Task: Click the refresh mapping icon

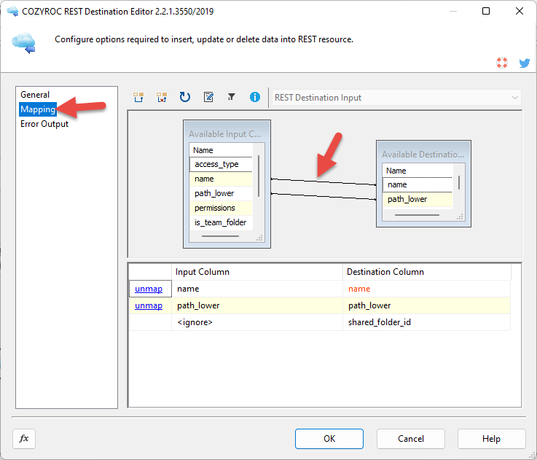Action: [x=185, y=98]
